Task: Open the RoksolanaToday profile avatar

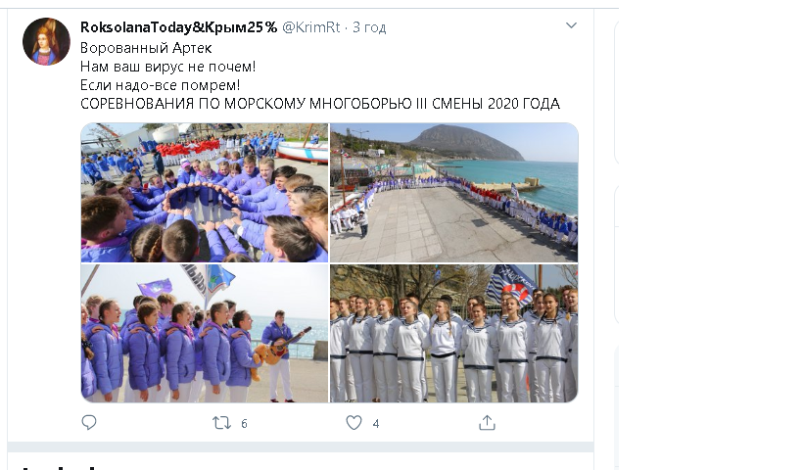Action: (46, 41)
